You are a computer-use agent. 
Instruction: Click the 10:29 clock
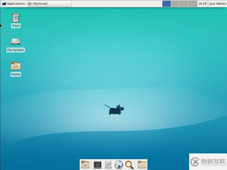pos(202,4)
